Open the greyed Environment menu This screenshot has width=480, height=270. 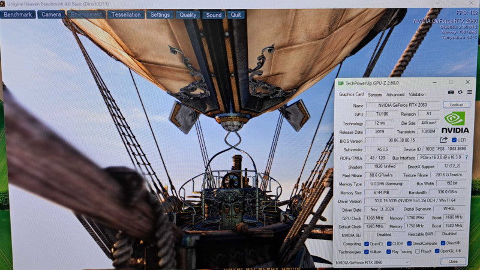click(x=86, y=14)
